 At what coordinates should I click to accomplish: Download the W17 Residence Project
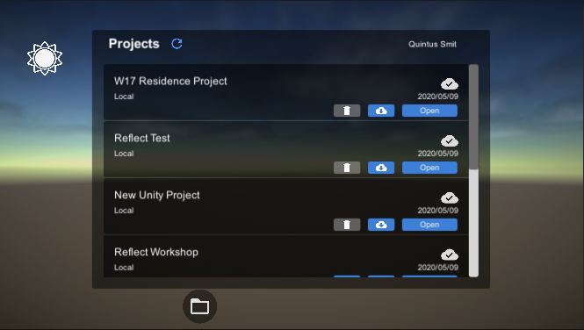pyautogui.click(x=381, y=111)
